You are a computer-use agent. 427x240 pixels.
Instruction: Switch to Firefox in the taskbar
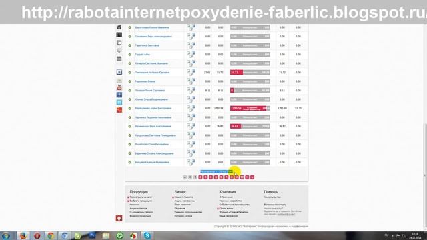(x=23, y=235)
